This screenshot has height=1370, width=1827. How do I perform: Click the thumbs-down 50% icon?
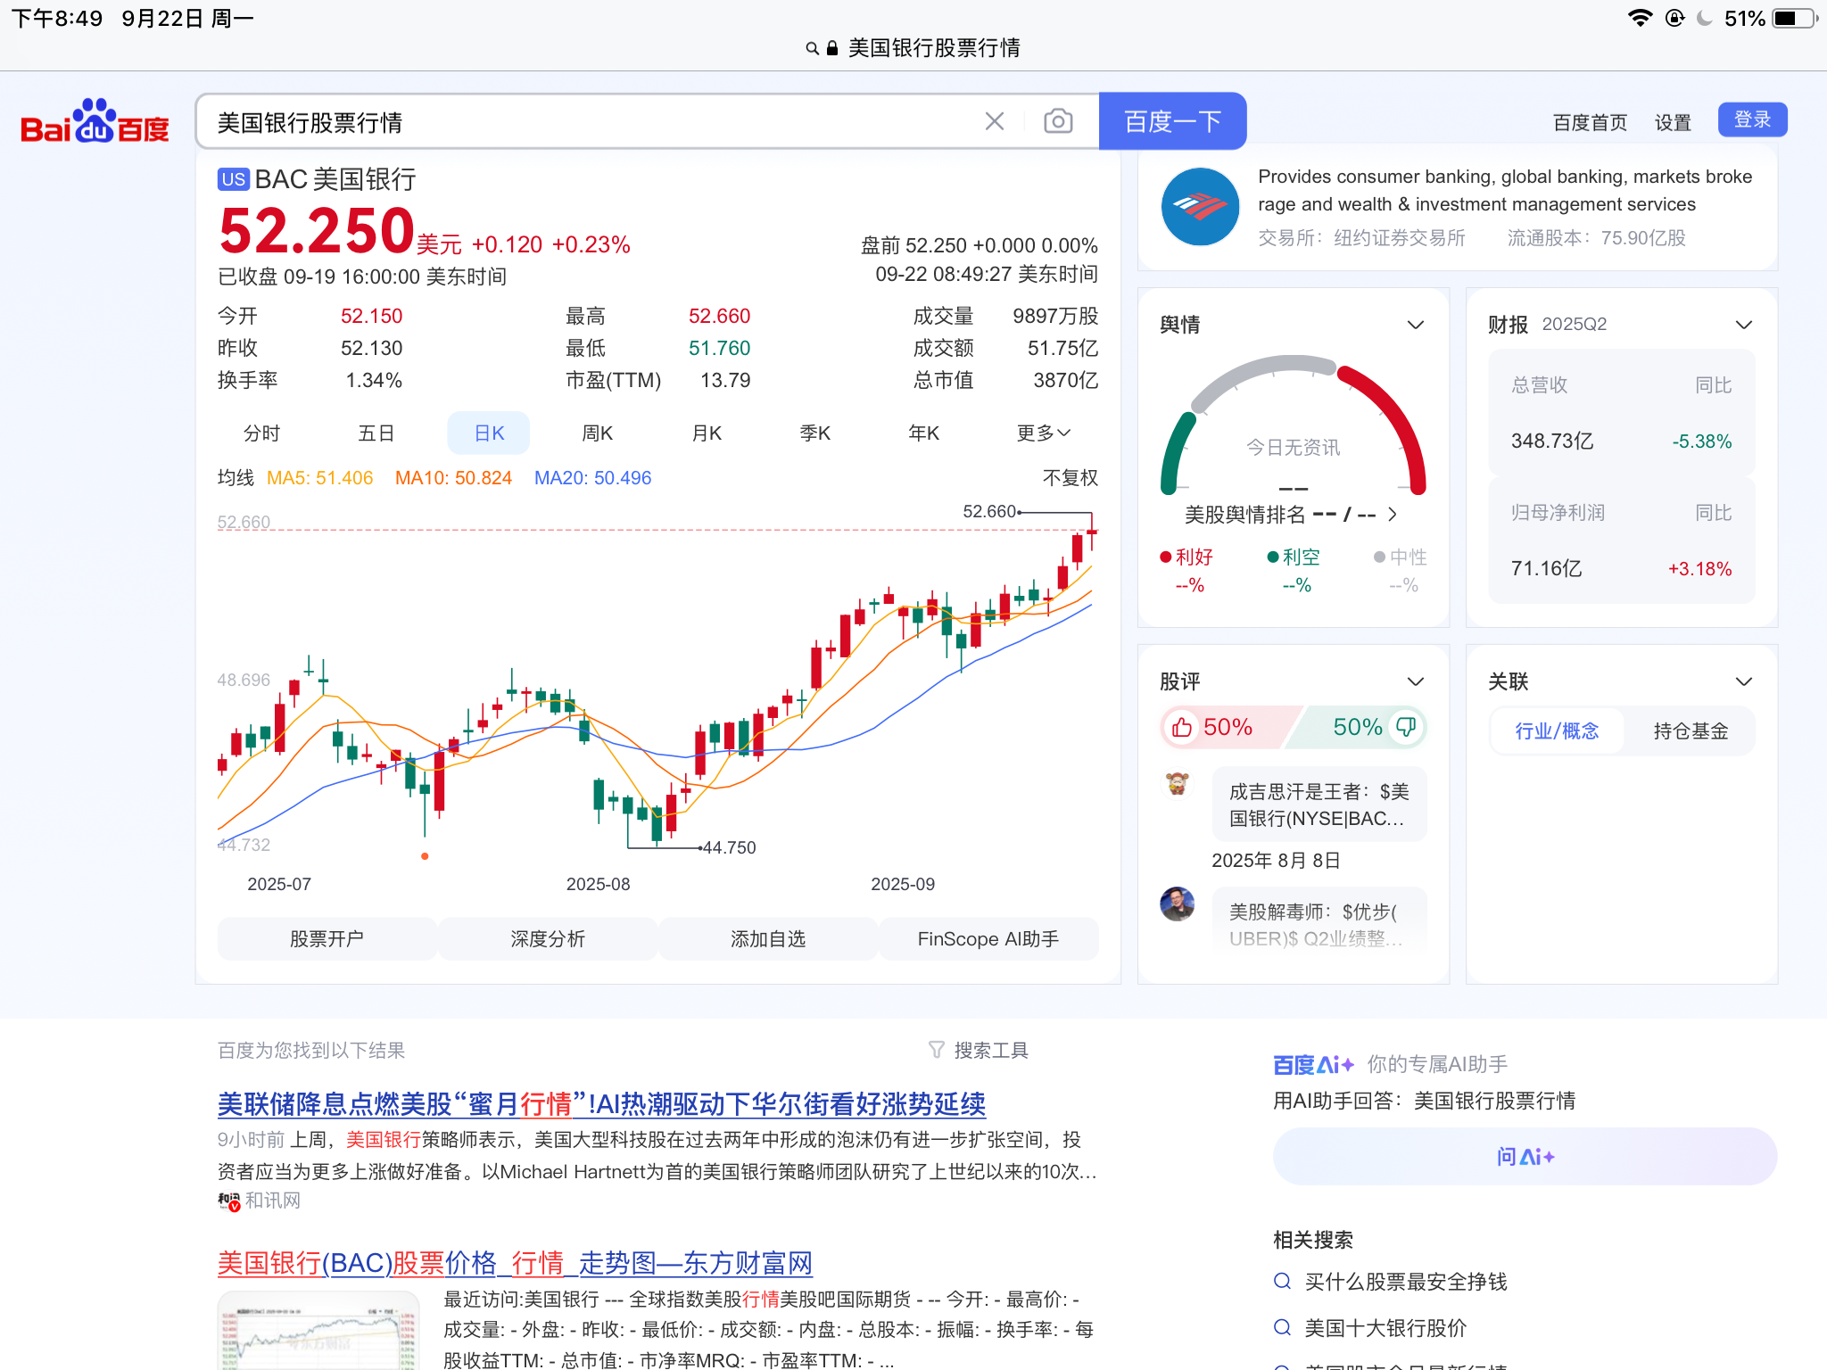coord(1406,727)
